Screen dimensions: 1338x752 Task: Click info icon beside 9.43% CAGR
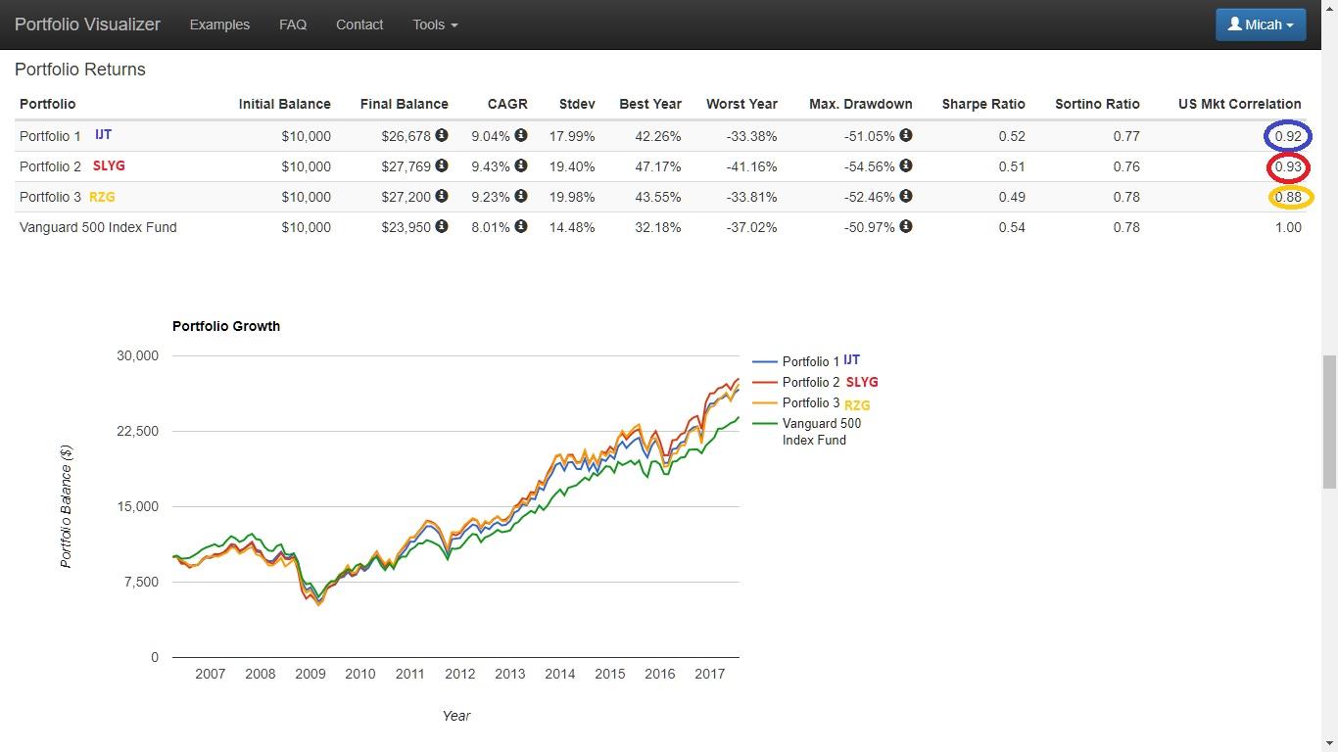(x=521, y=165)
